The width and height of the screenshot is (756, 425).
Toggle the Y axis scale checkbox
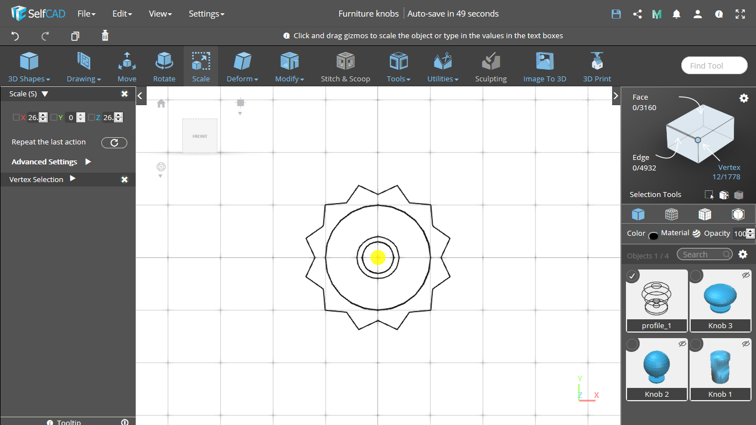pyautogui.click(x=54, y=117)
